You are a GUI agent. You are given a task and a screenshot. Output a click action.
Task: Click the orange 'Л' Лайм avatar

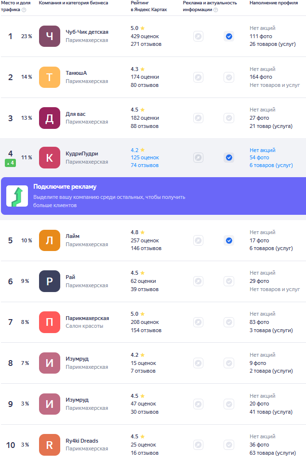point(50,240)
